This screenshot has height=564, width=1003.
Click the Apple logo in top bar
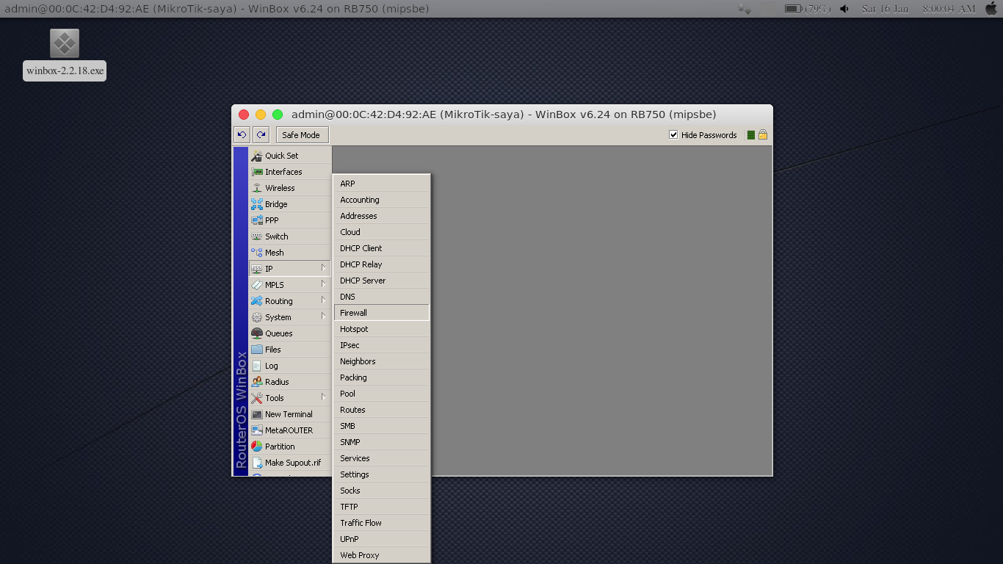991,8
